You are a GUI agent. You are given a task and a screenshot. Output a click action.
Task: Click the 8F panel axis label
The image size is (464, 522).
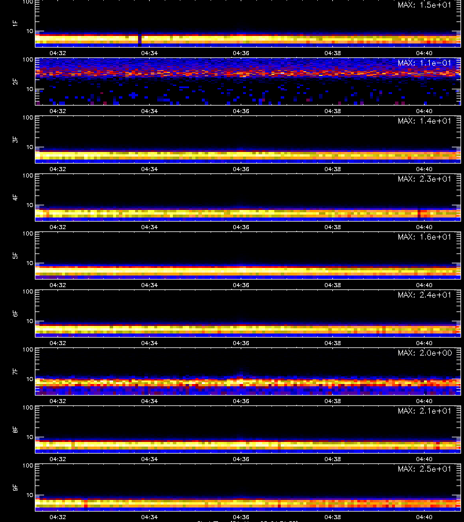pyautogui.click(x=15, y=429)
